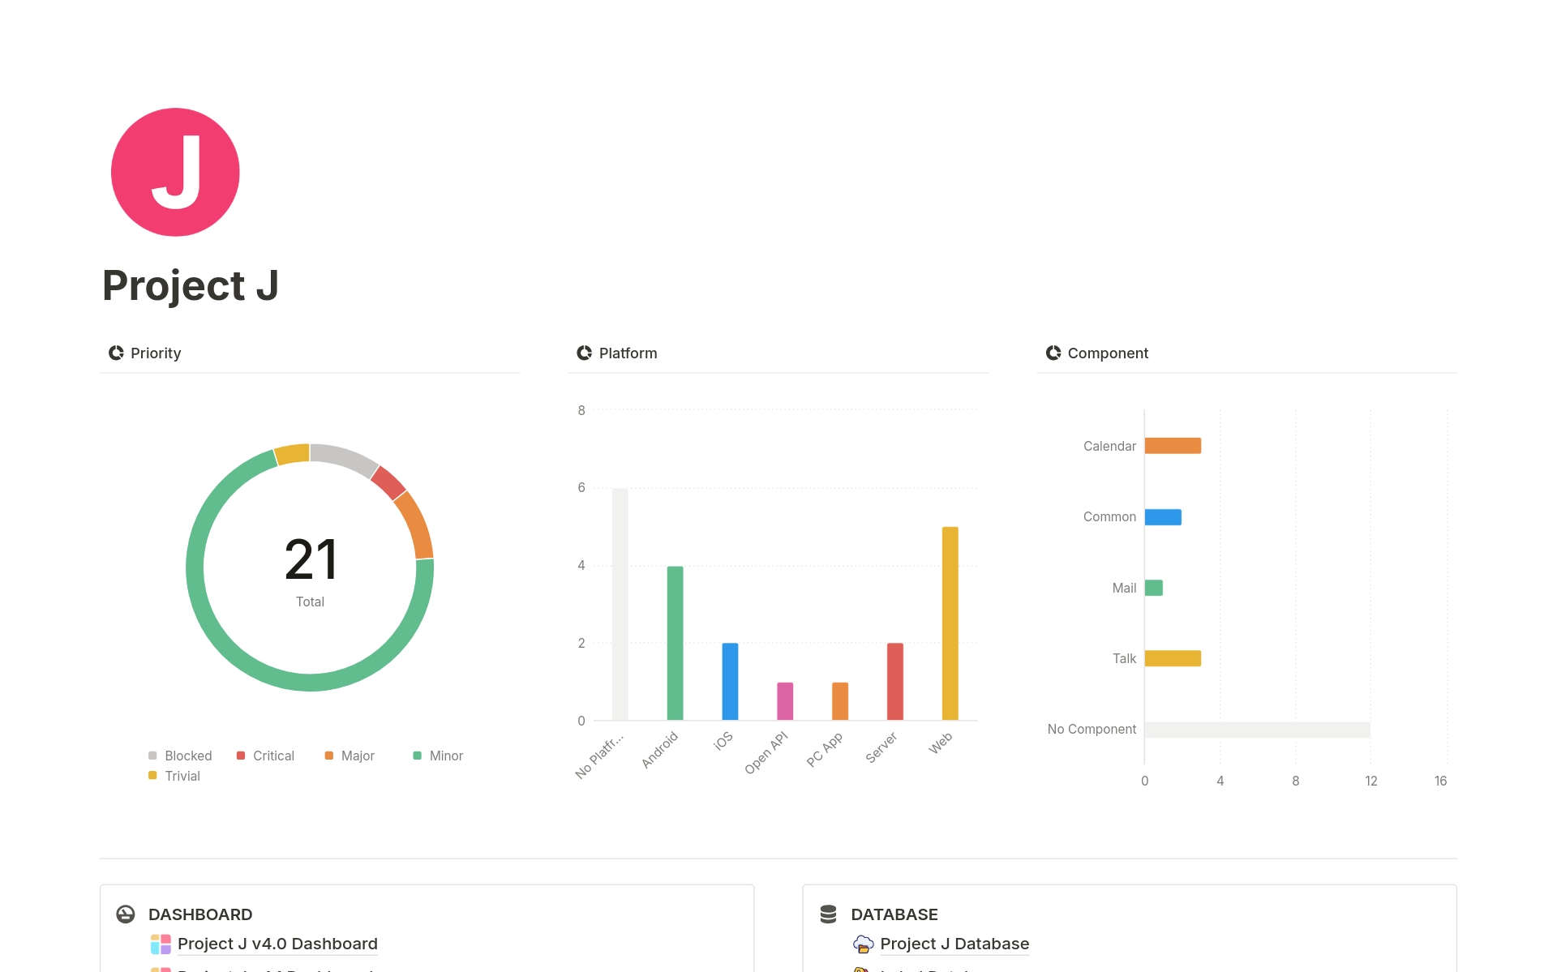Click the Platform chart icon
The image size is (1557, 972).
(x=584, y=353)
